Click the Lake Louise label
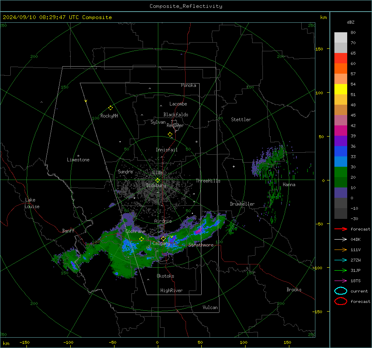The height and width of the screenshot is (348, 372). coord(32,203)
